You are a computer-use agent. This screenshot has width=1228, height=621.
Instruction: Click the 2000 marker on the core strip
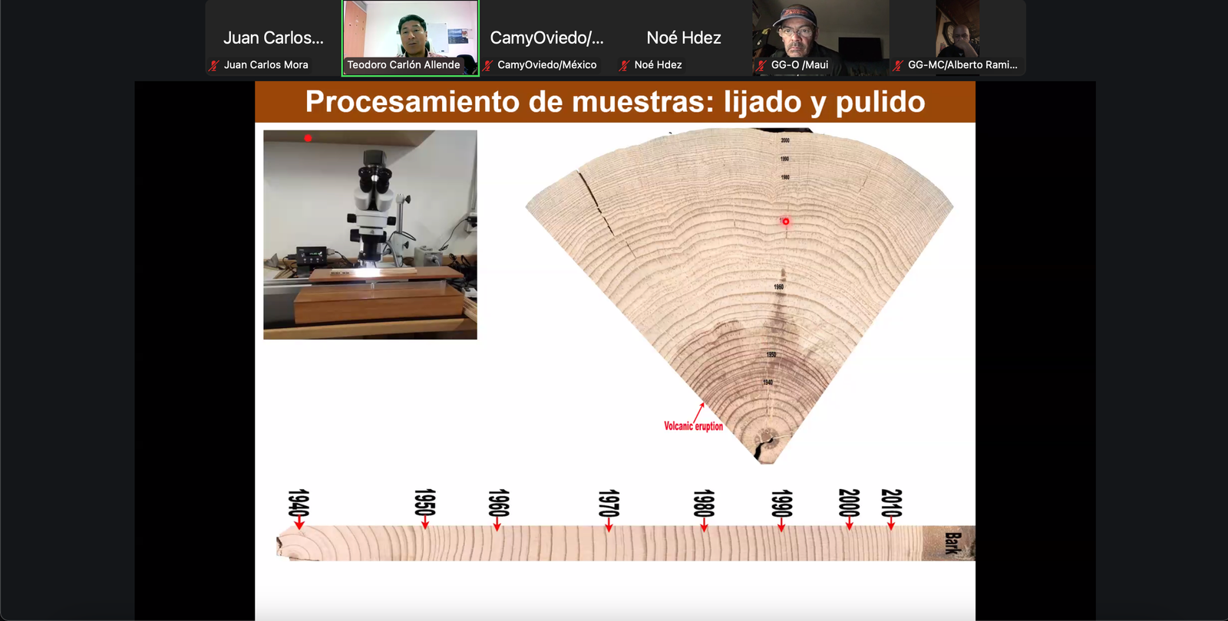coord(849,509)
